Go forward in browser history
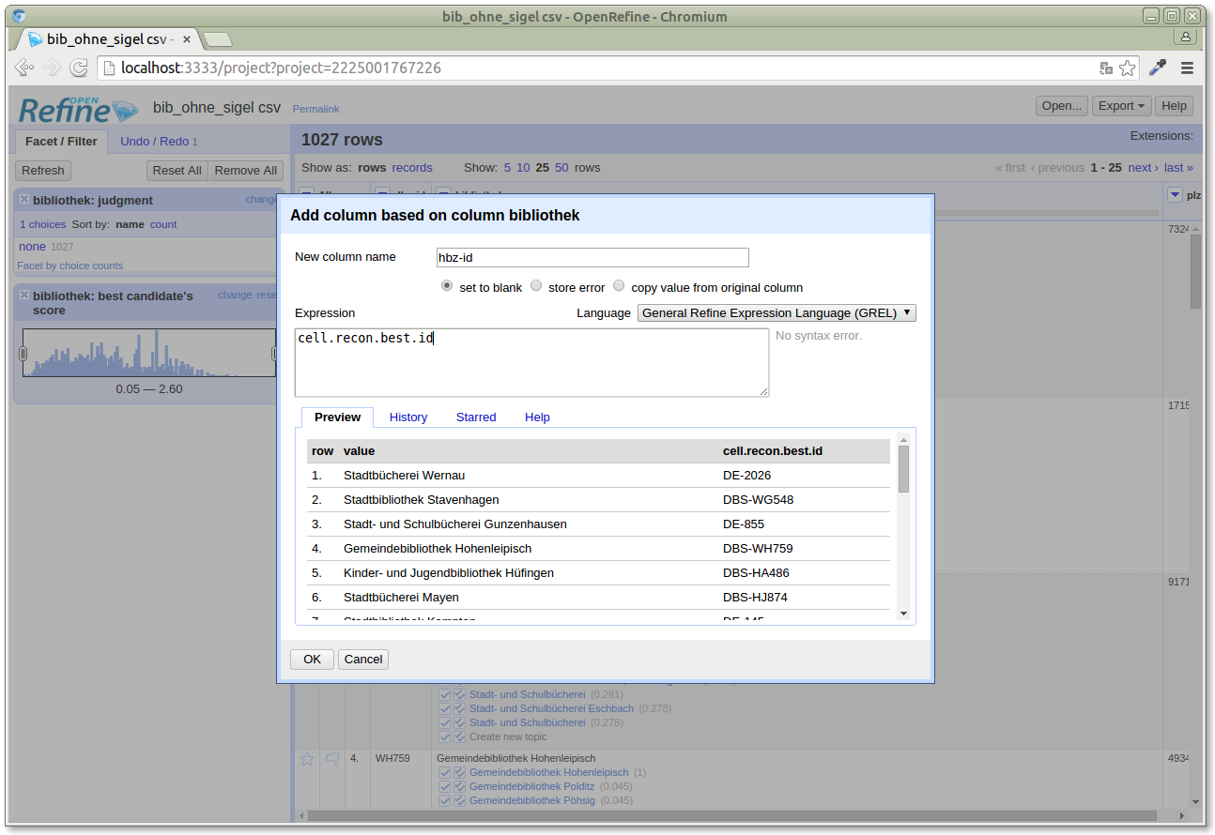 (53, 68)
